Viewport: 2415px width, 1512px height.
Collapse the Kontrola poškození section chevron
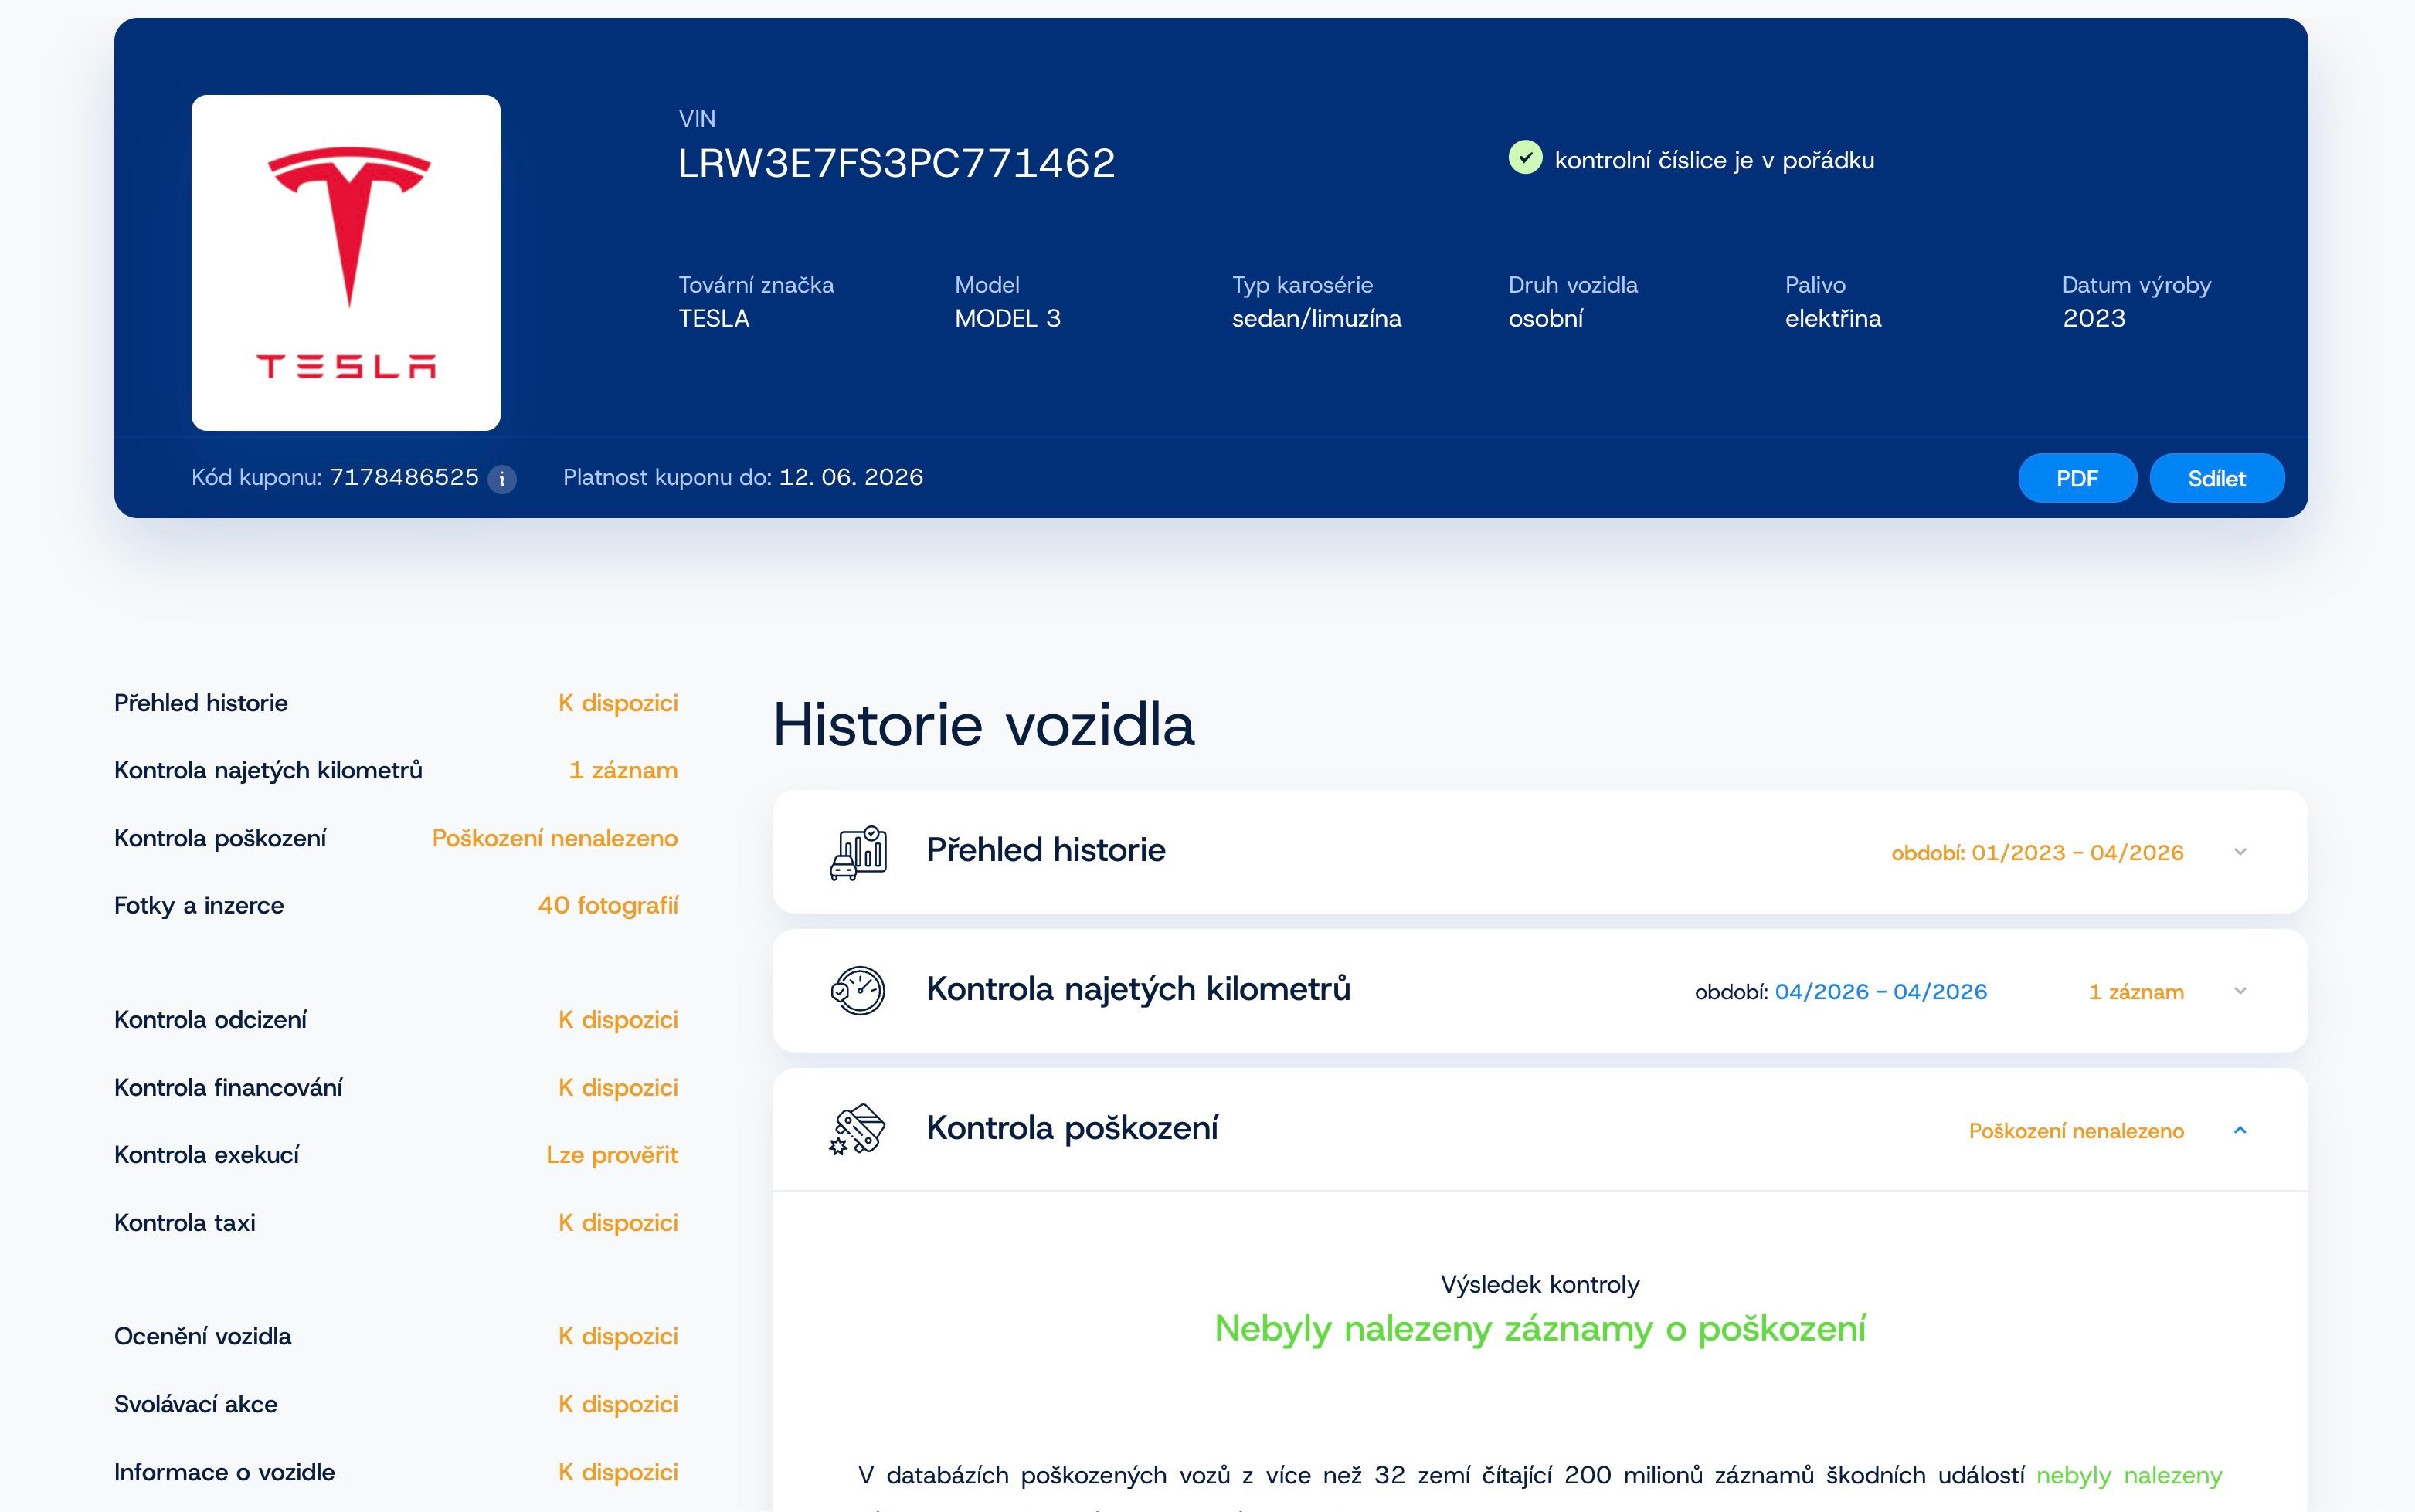click(2240, 1130)
